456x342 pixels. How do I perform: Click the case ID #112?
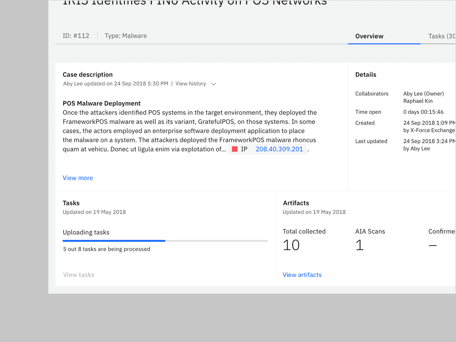pos(76,36)
